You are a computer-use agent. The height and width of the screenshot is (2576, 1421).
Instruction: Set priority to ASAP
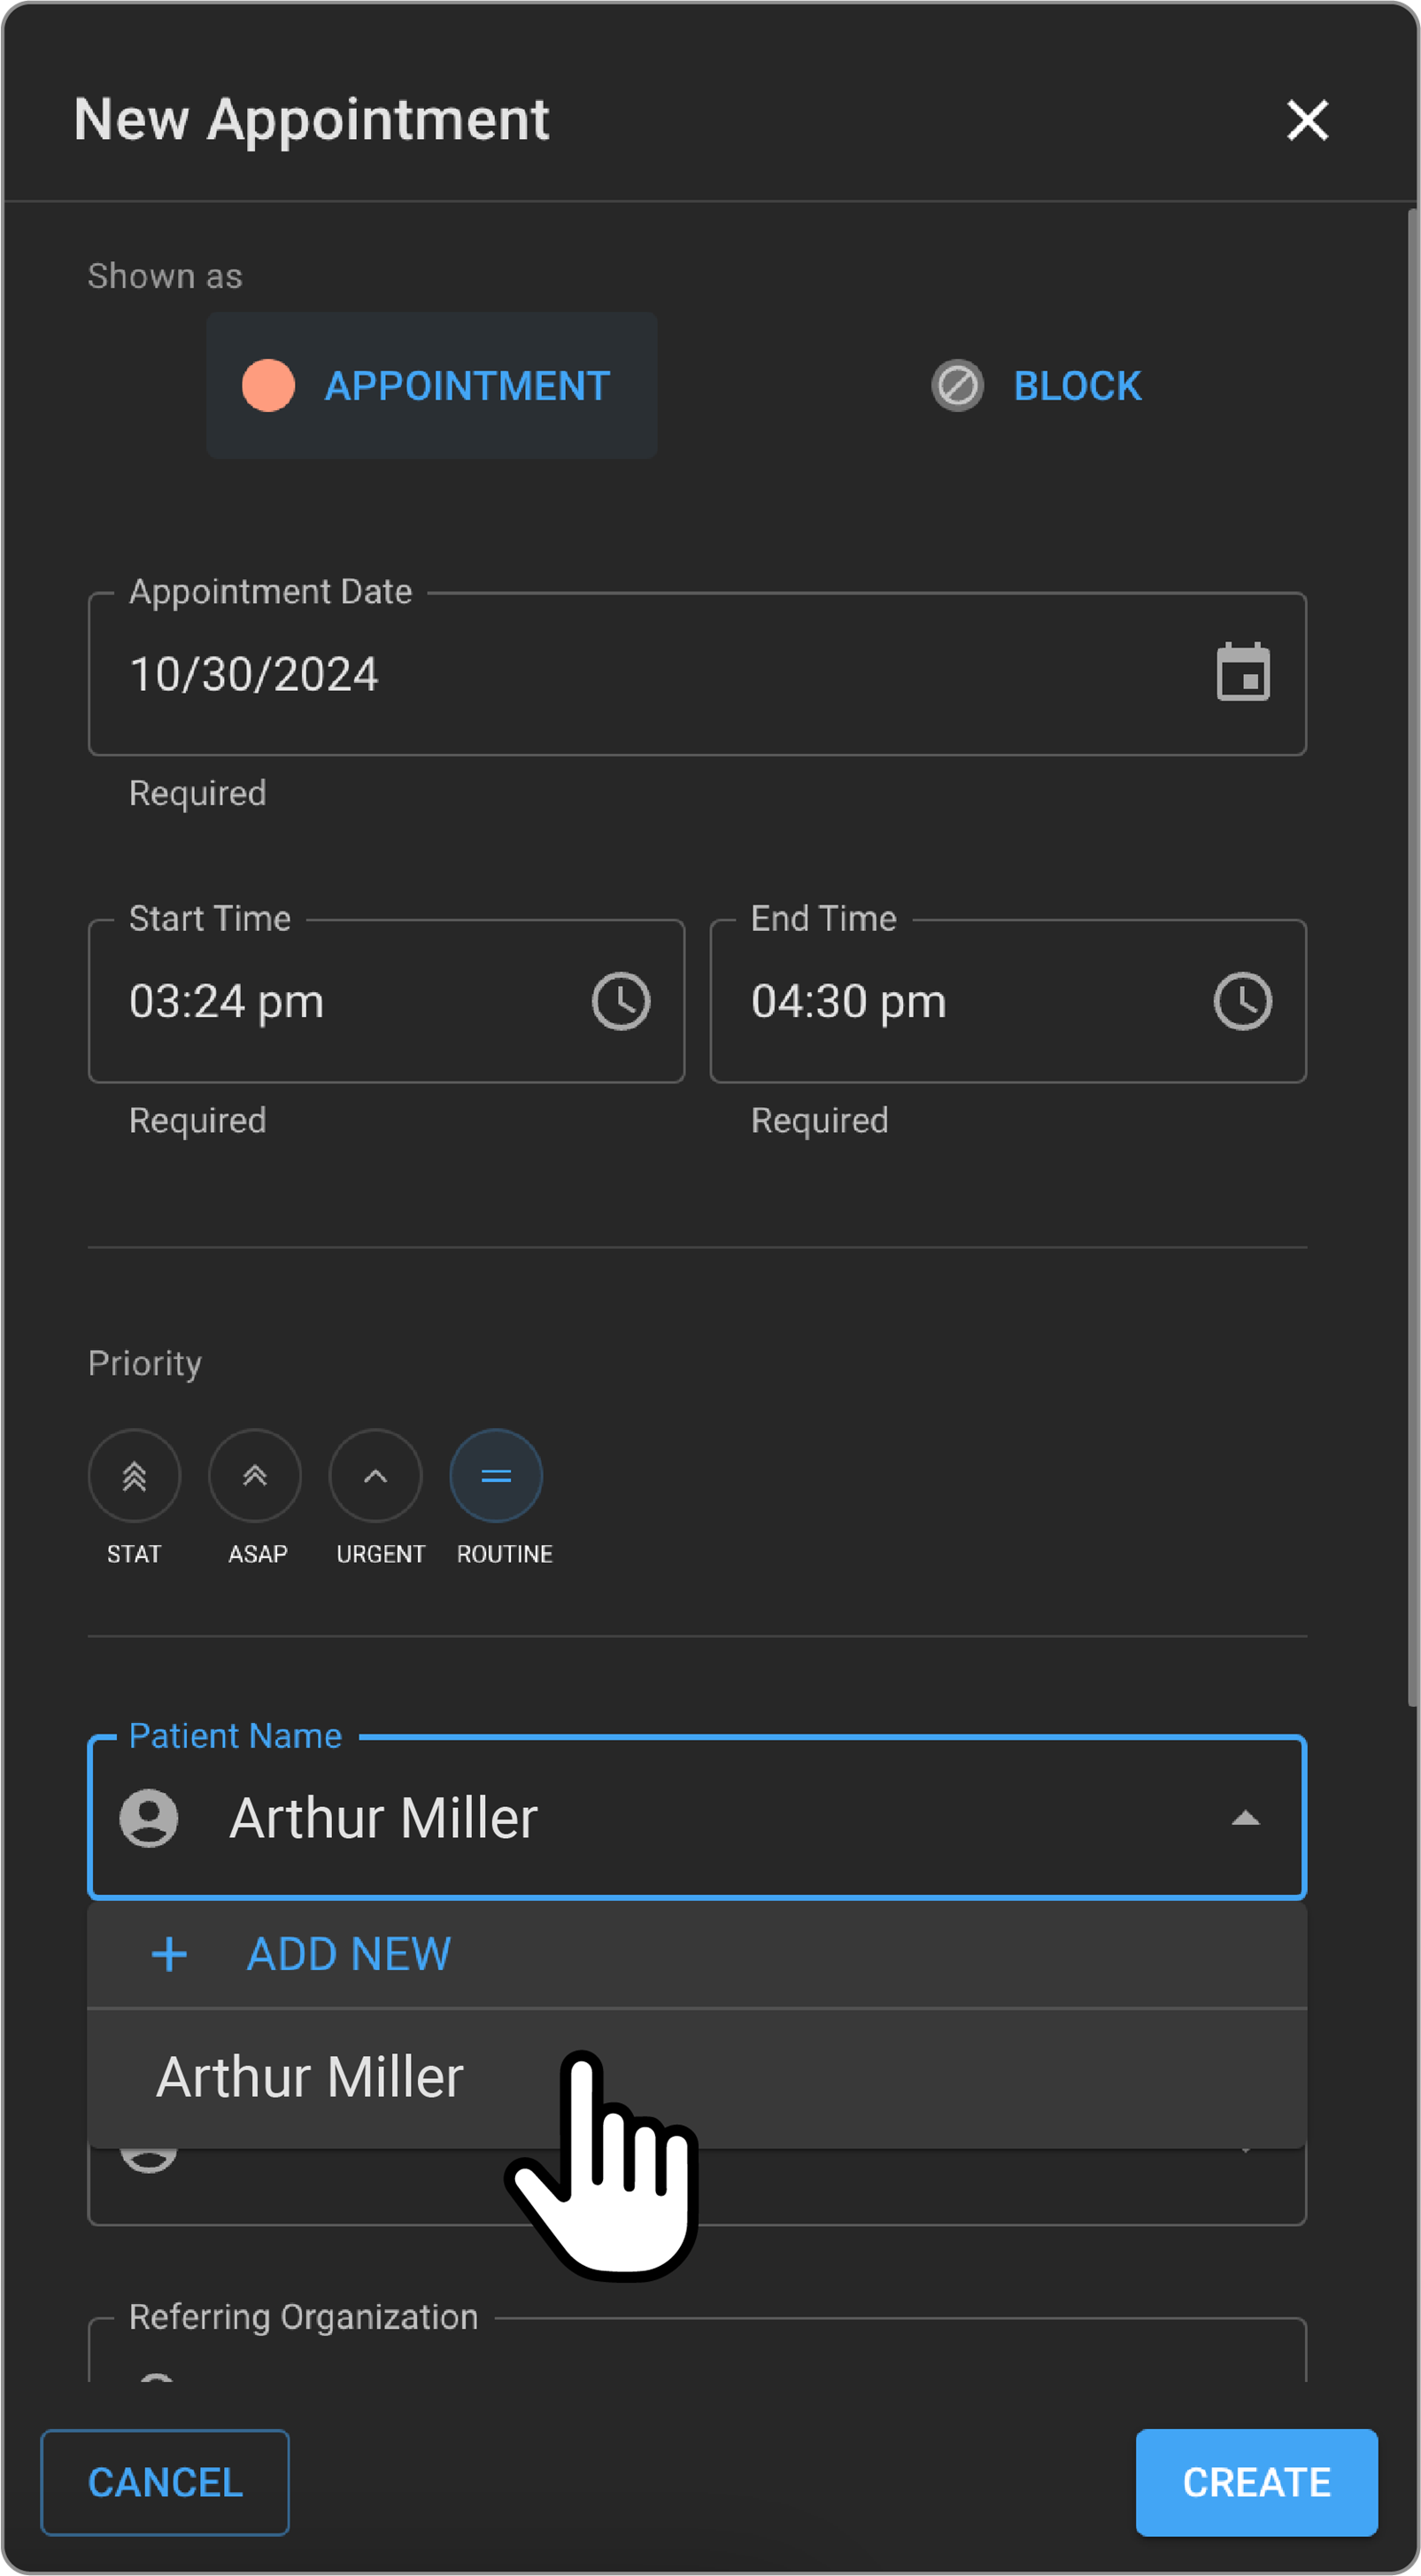255,1476
